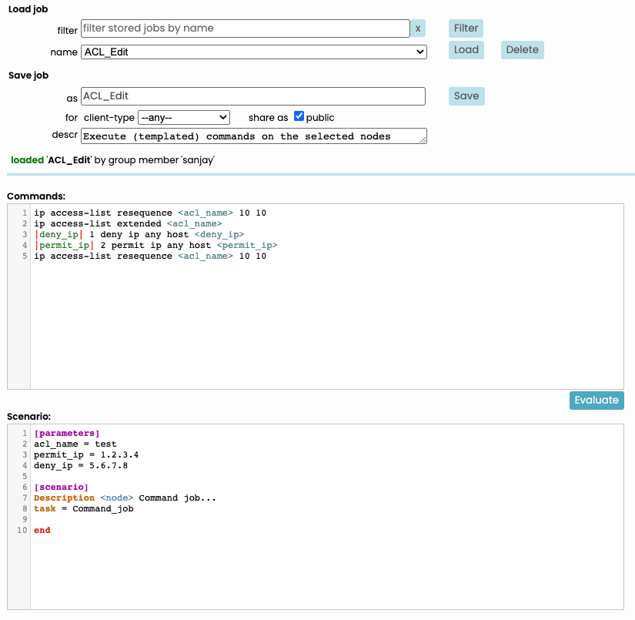
Task: Select the acl_name = test line
Action: (x=75, y=444)
